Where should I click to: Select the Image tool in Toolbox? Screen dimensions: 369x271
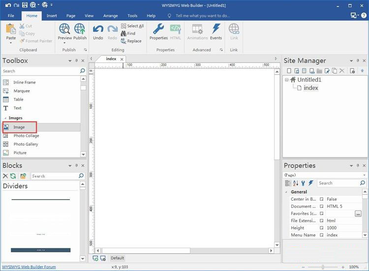(x=19, y=127)
